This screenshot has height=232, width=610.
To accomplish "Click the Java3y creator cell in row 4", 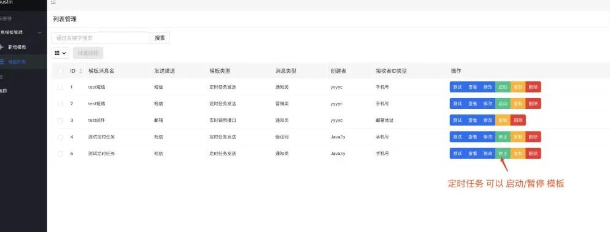I will [x=338, y=137].
